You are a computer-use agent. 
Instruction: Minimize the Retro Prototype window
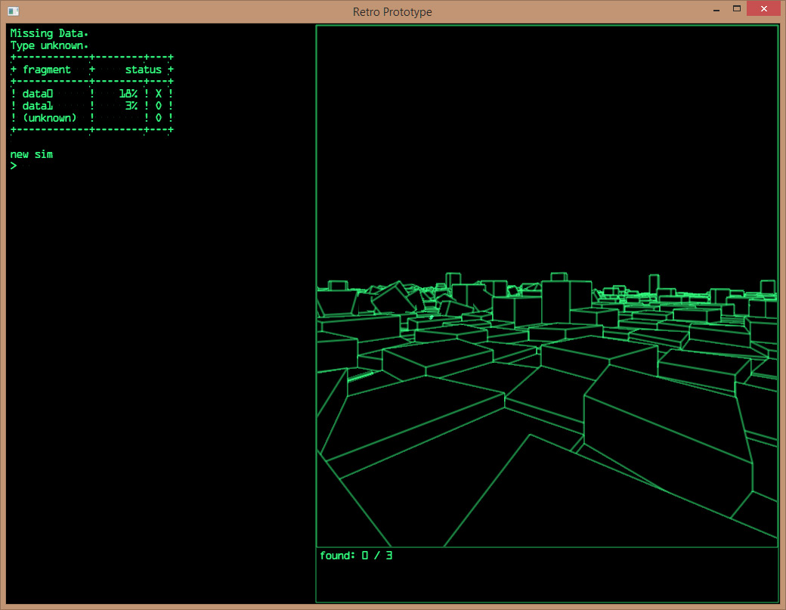(x=715, y=10)
